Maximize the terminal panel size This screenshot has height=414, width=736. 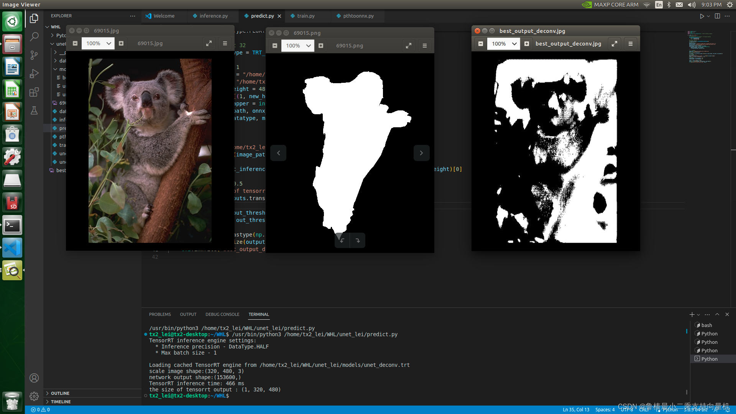coord(717,314)
